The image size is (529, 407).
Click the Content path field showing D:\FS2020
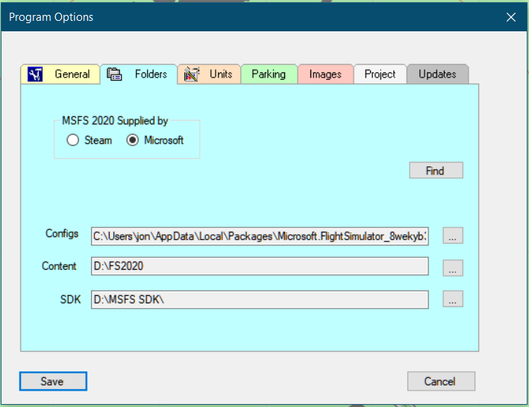[x=260, y=266]
